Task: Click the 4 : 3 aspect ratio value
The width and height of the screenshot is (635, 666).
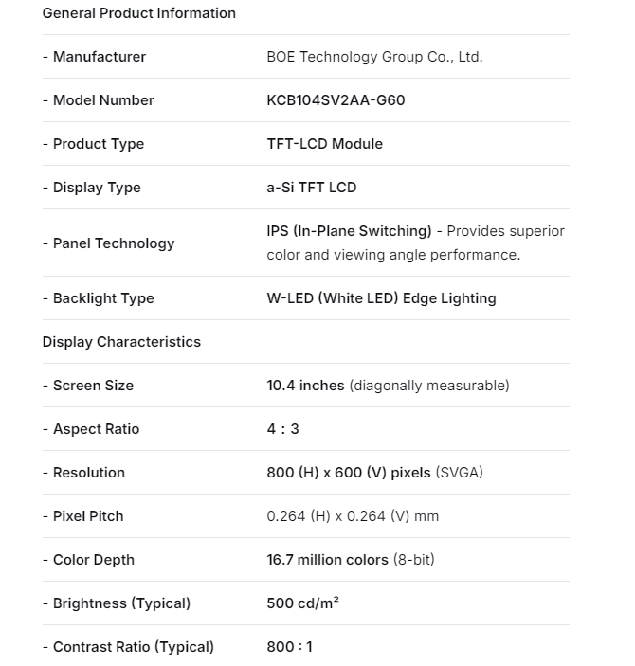Action: (282, 429)
